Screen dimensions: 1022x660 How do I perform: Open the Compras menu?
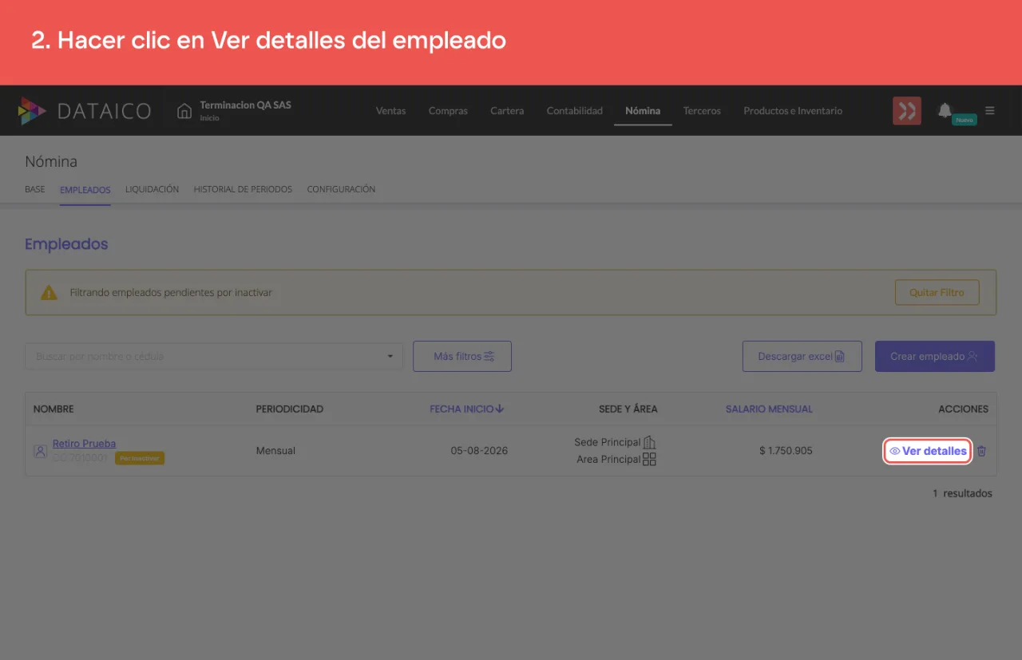point(448,111)
